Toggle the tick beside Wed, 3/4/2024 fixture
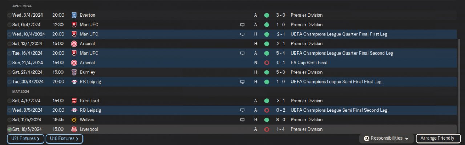The image size is (465, 145). [9, 15]
